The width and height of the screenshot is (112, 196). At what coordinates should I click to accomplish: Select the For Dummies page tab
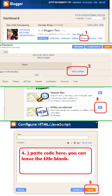pos(51,81)
